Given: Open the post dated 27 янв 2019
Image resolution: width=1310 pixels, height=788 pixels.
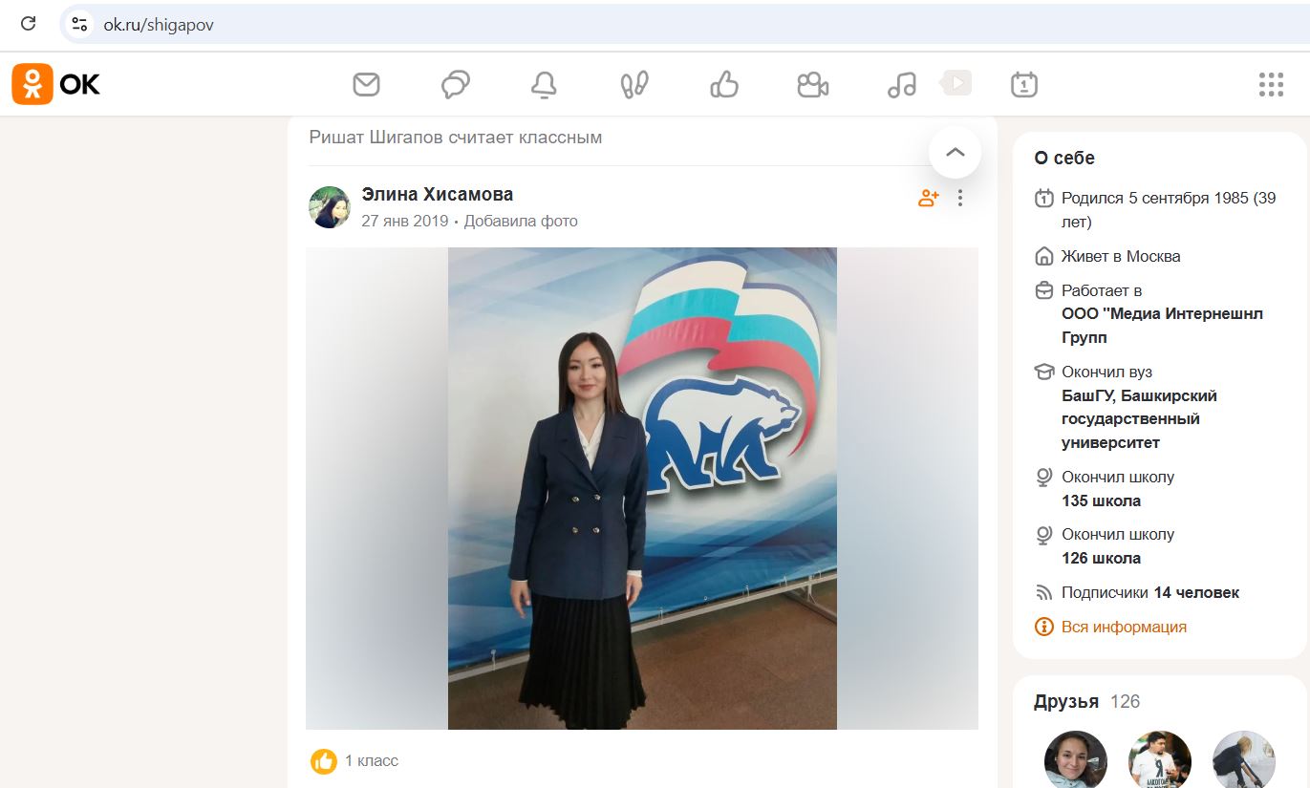Looking at the screenshot, I should click(405, 221).
